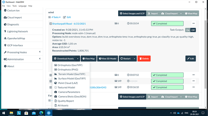Expand the 4 Tasks list dropdown

coord(56,17)
